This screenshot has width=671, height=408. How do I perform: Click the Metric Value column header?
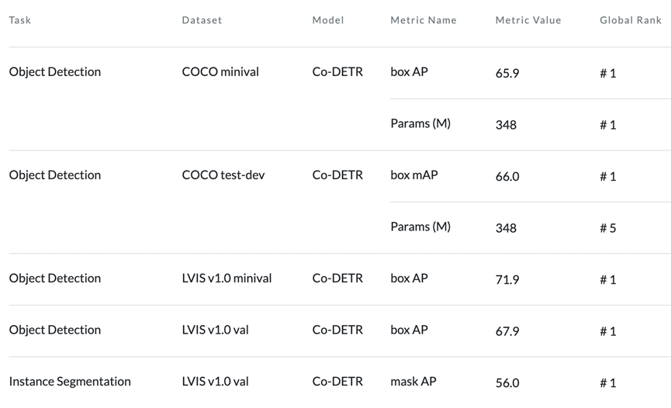coord(528,20)
